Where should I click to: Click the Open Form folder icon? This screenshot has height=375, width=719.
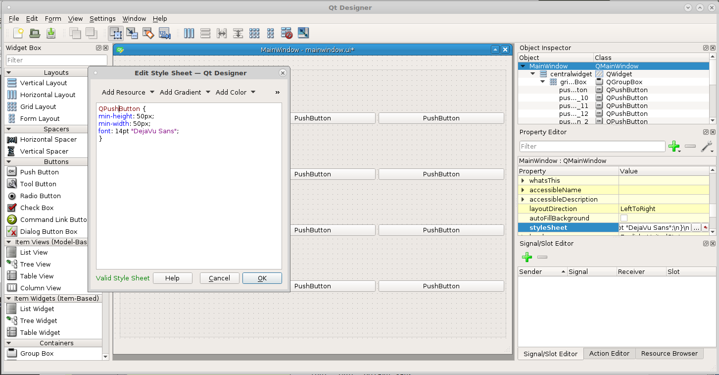pyautogui.click(x=35, y=33)
